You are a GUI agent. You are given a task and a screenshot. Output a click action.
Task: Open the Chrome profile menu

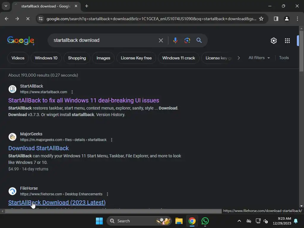pos(286,19)
